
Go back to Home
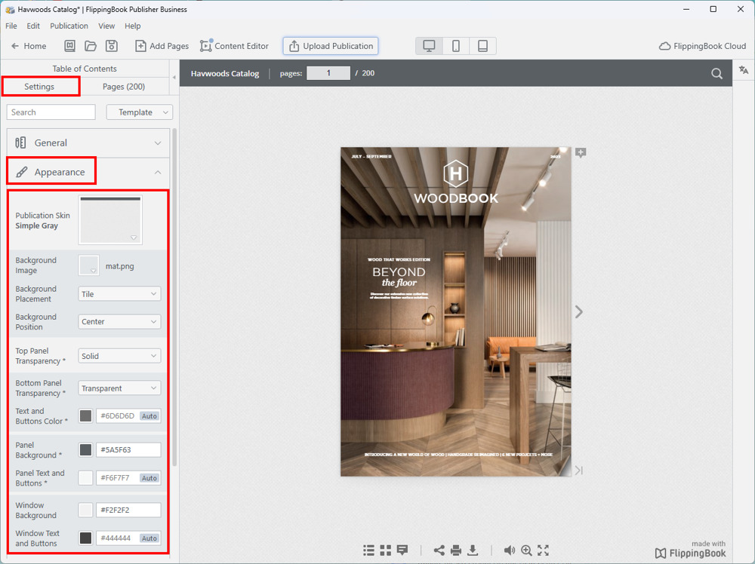29,46
